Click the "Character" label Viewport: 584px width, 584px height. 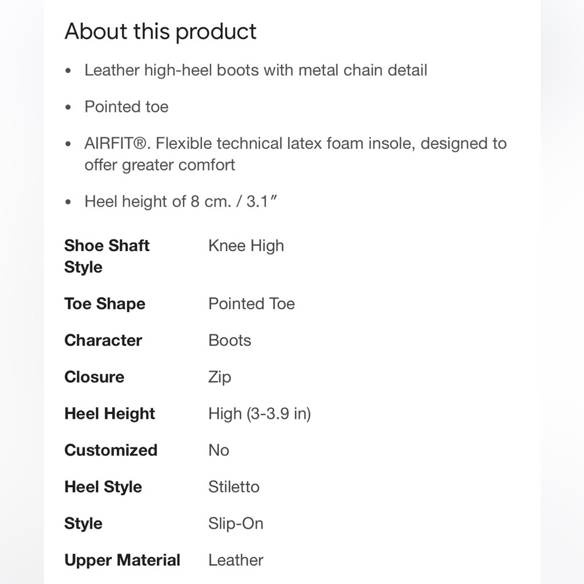(x=103, y=340)
